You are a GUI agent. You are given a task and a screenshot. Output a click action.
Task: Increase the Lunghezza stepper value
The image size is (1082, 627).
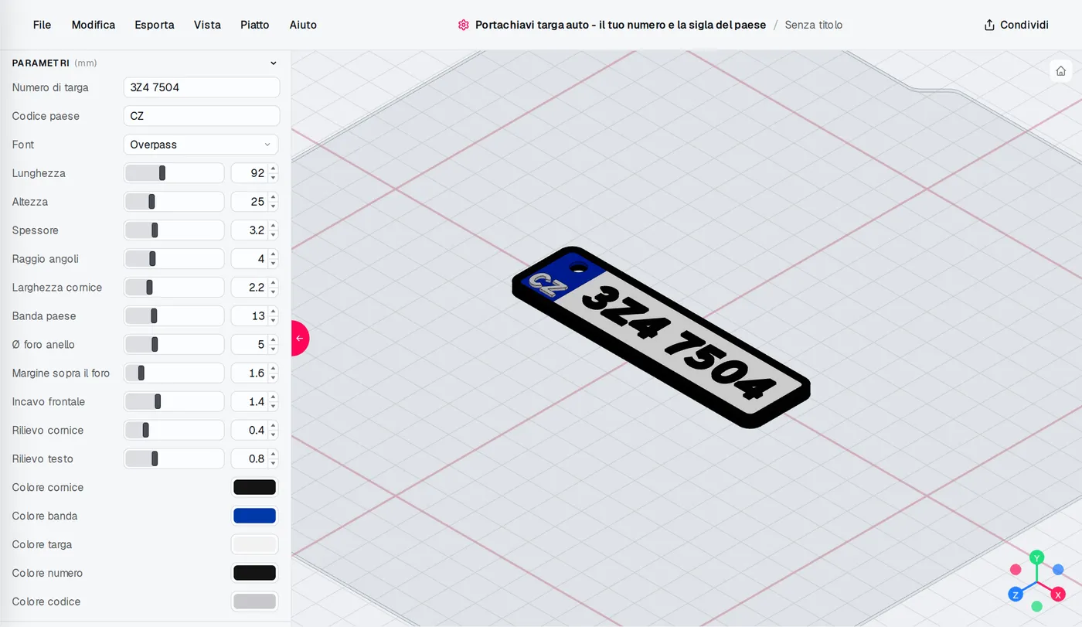coord(273,169)
